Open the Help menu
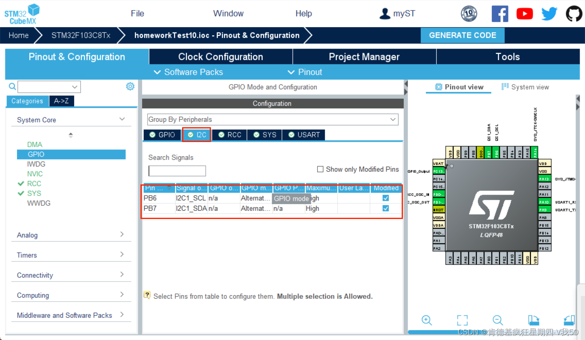The image size is (585, 340). [304, 14]
